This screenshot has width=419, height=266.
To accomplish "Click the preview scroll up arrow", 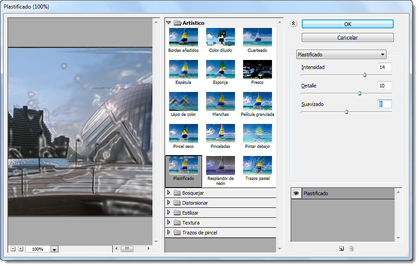I will tap(157, 22).
